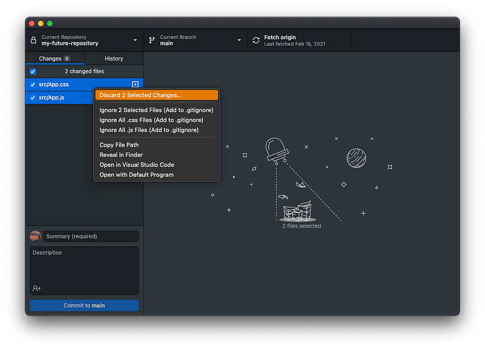Select Copy File Path menu item
Screen dimensions: 485x349
156,145
